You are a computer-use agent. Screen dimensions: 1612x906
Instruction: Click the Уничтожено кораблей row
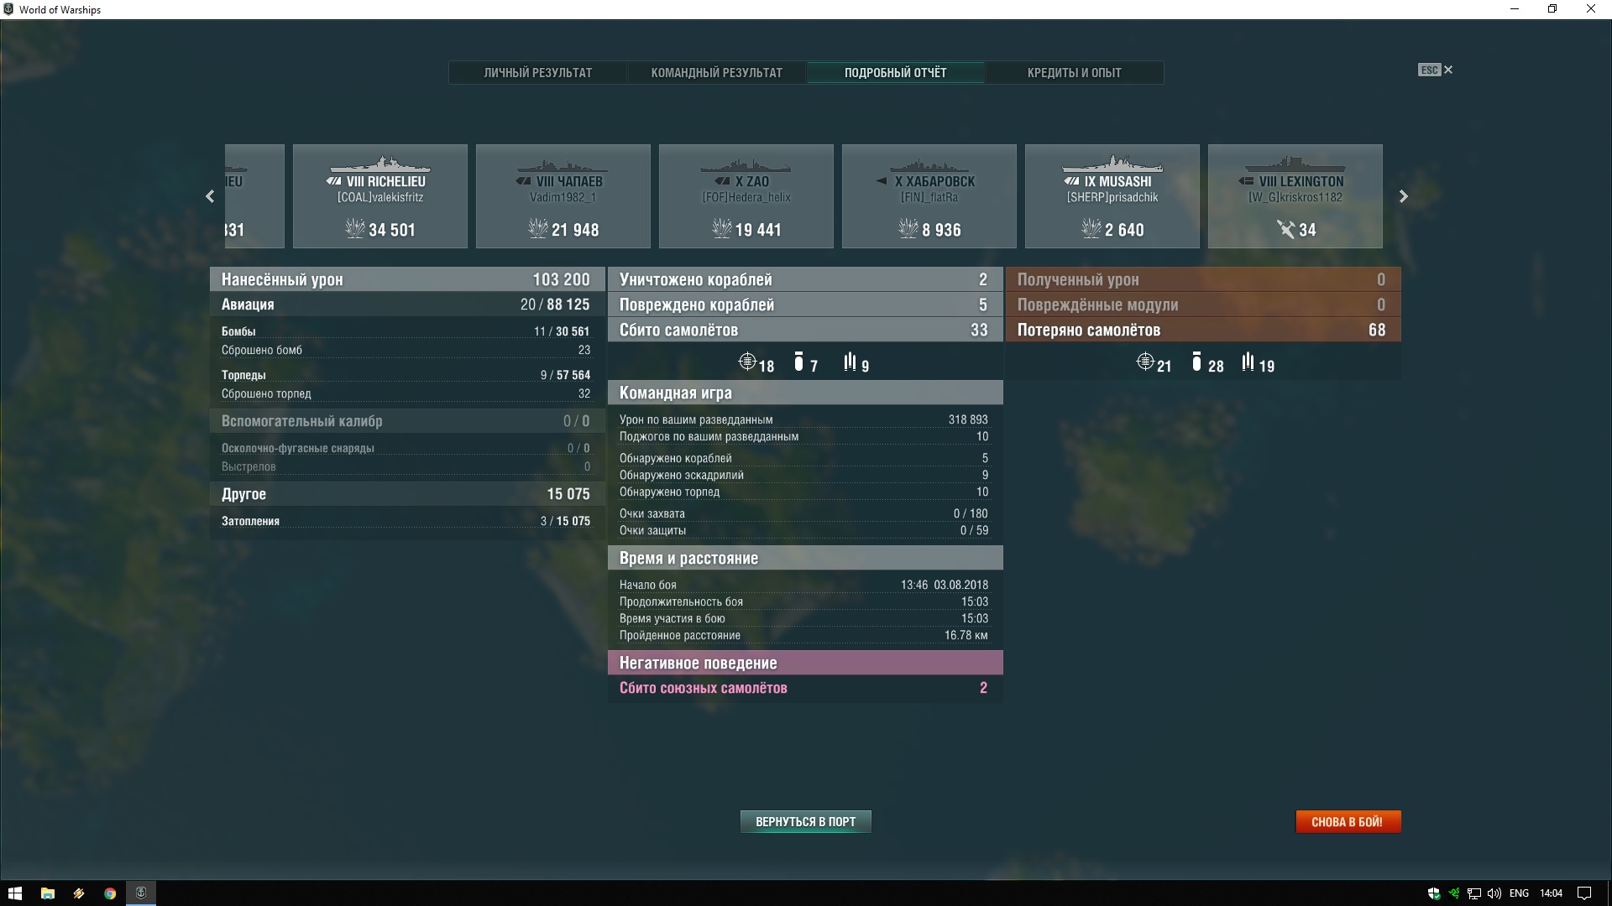tap(805, 279)
